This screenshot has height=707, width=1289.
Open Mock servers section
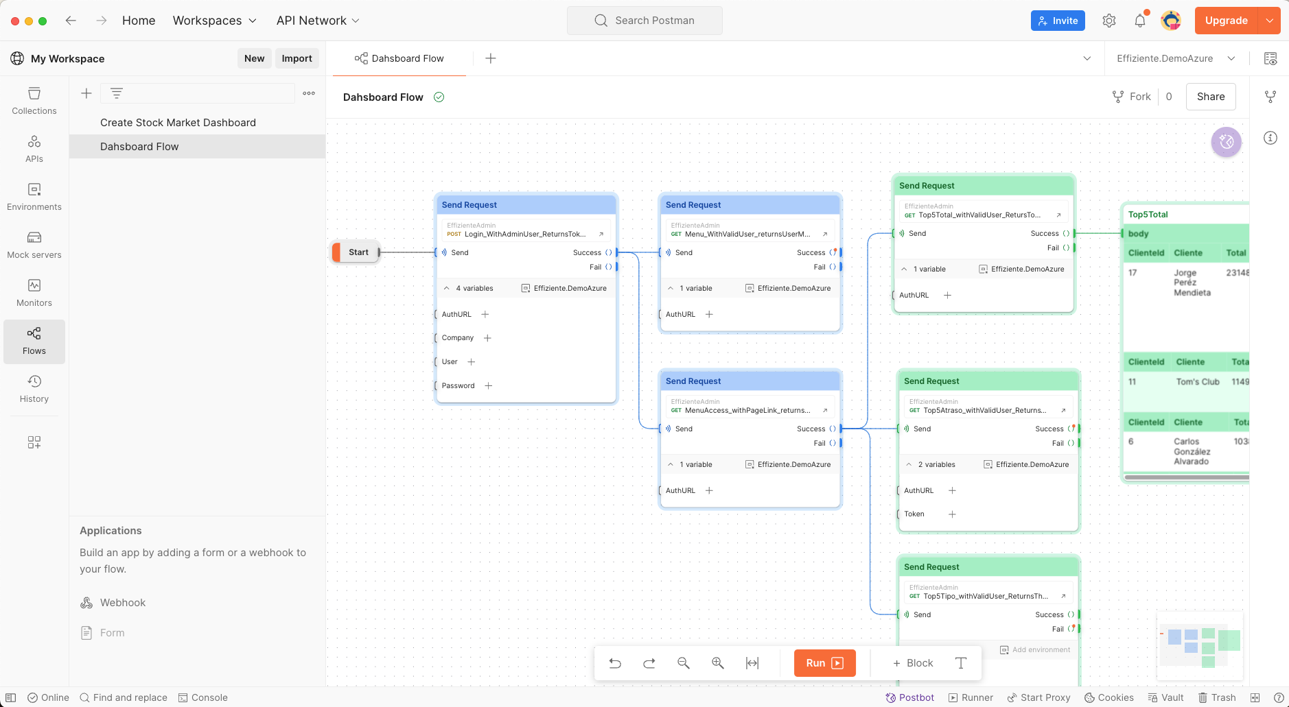[x=34, y=245]
